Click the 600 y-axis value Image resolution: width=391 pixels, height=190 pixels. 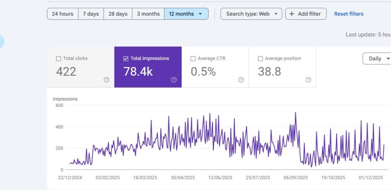point(59,105)
